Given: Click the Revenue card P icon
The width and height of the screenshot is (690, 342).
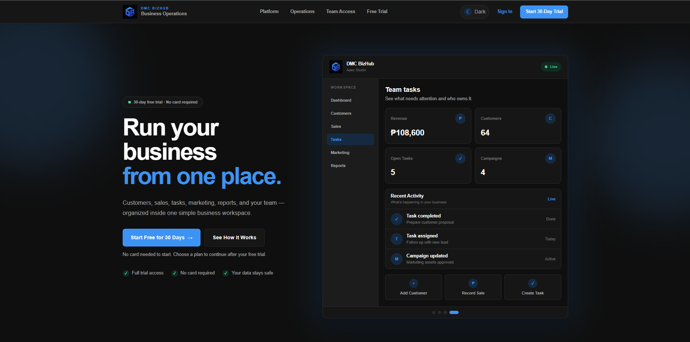Looking at the screenshot, I should click(x=460, y=118).
